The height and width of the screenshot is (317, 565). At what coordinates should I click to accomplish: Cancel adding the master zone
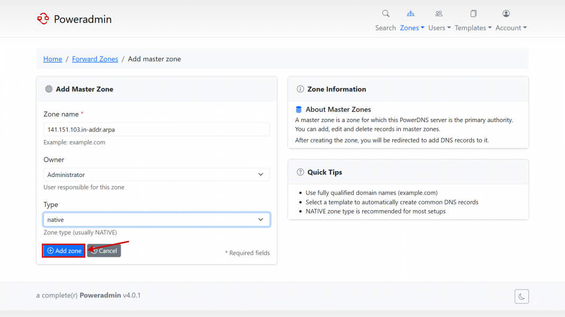click(104, 251)
